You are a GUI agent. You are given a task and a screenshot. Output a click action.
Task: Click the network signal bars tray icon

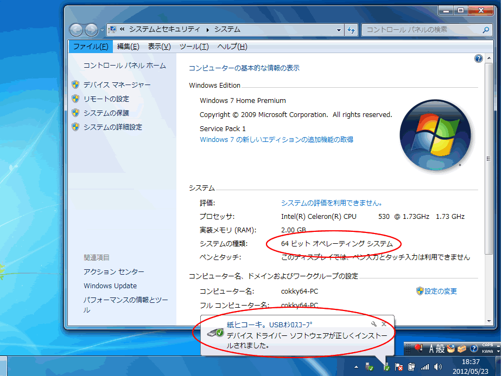[425, 367]
